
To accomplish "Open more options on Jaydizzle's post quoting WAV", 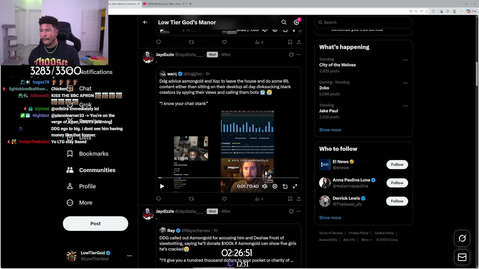I will click(299, 55).
